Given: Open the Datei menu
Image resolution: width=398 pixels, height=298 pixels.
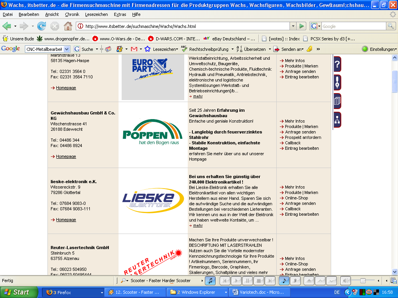Looking at the screenshot, I should (x=8, y=14).
